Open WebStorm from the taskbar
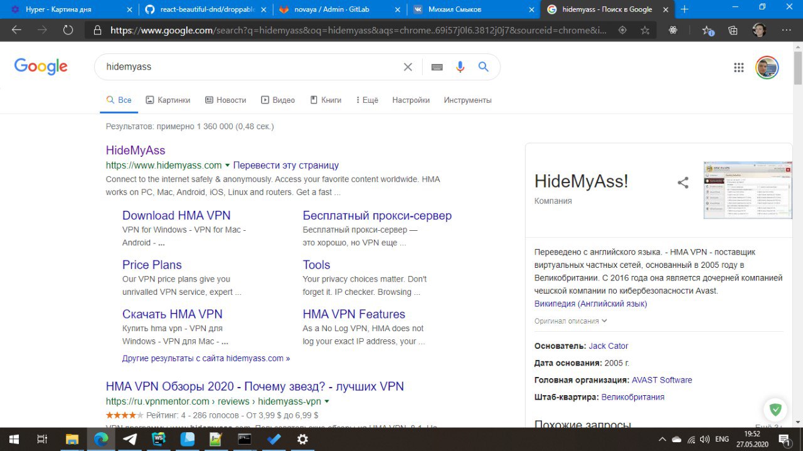This screenshot has height=451, width=803. point(159,439)
